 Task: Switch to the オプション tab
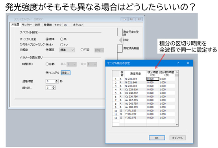pos(78,25)
